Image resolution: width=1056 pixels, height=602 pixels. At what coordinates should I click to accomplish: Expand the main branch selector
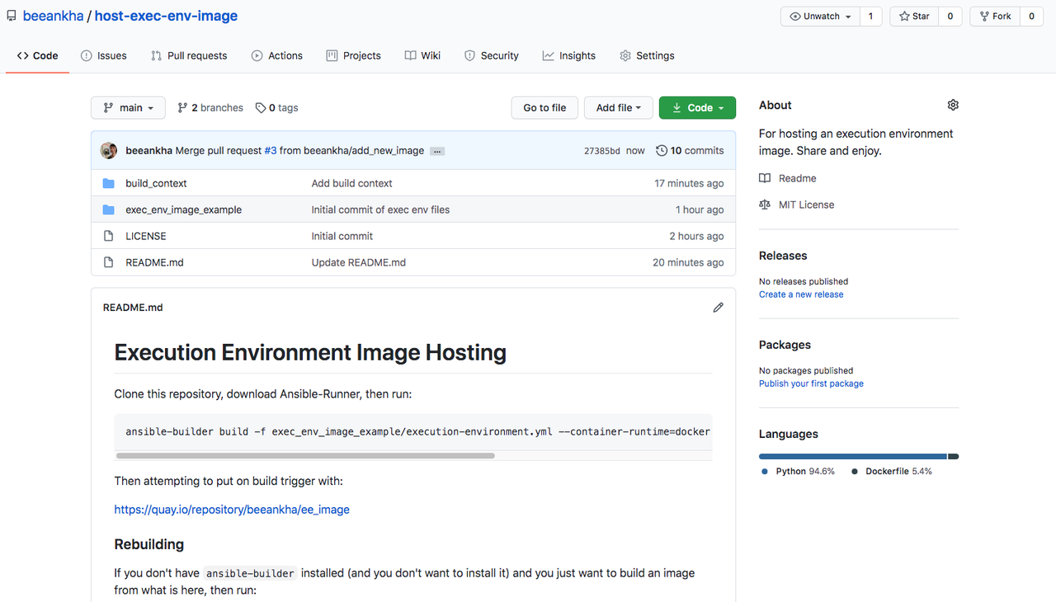[128, 107]
